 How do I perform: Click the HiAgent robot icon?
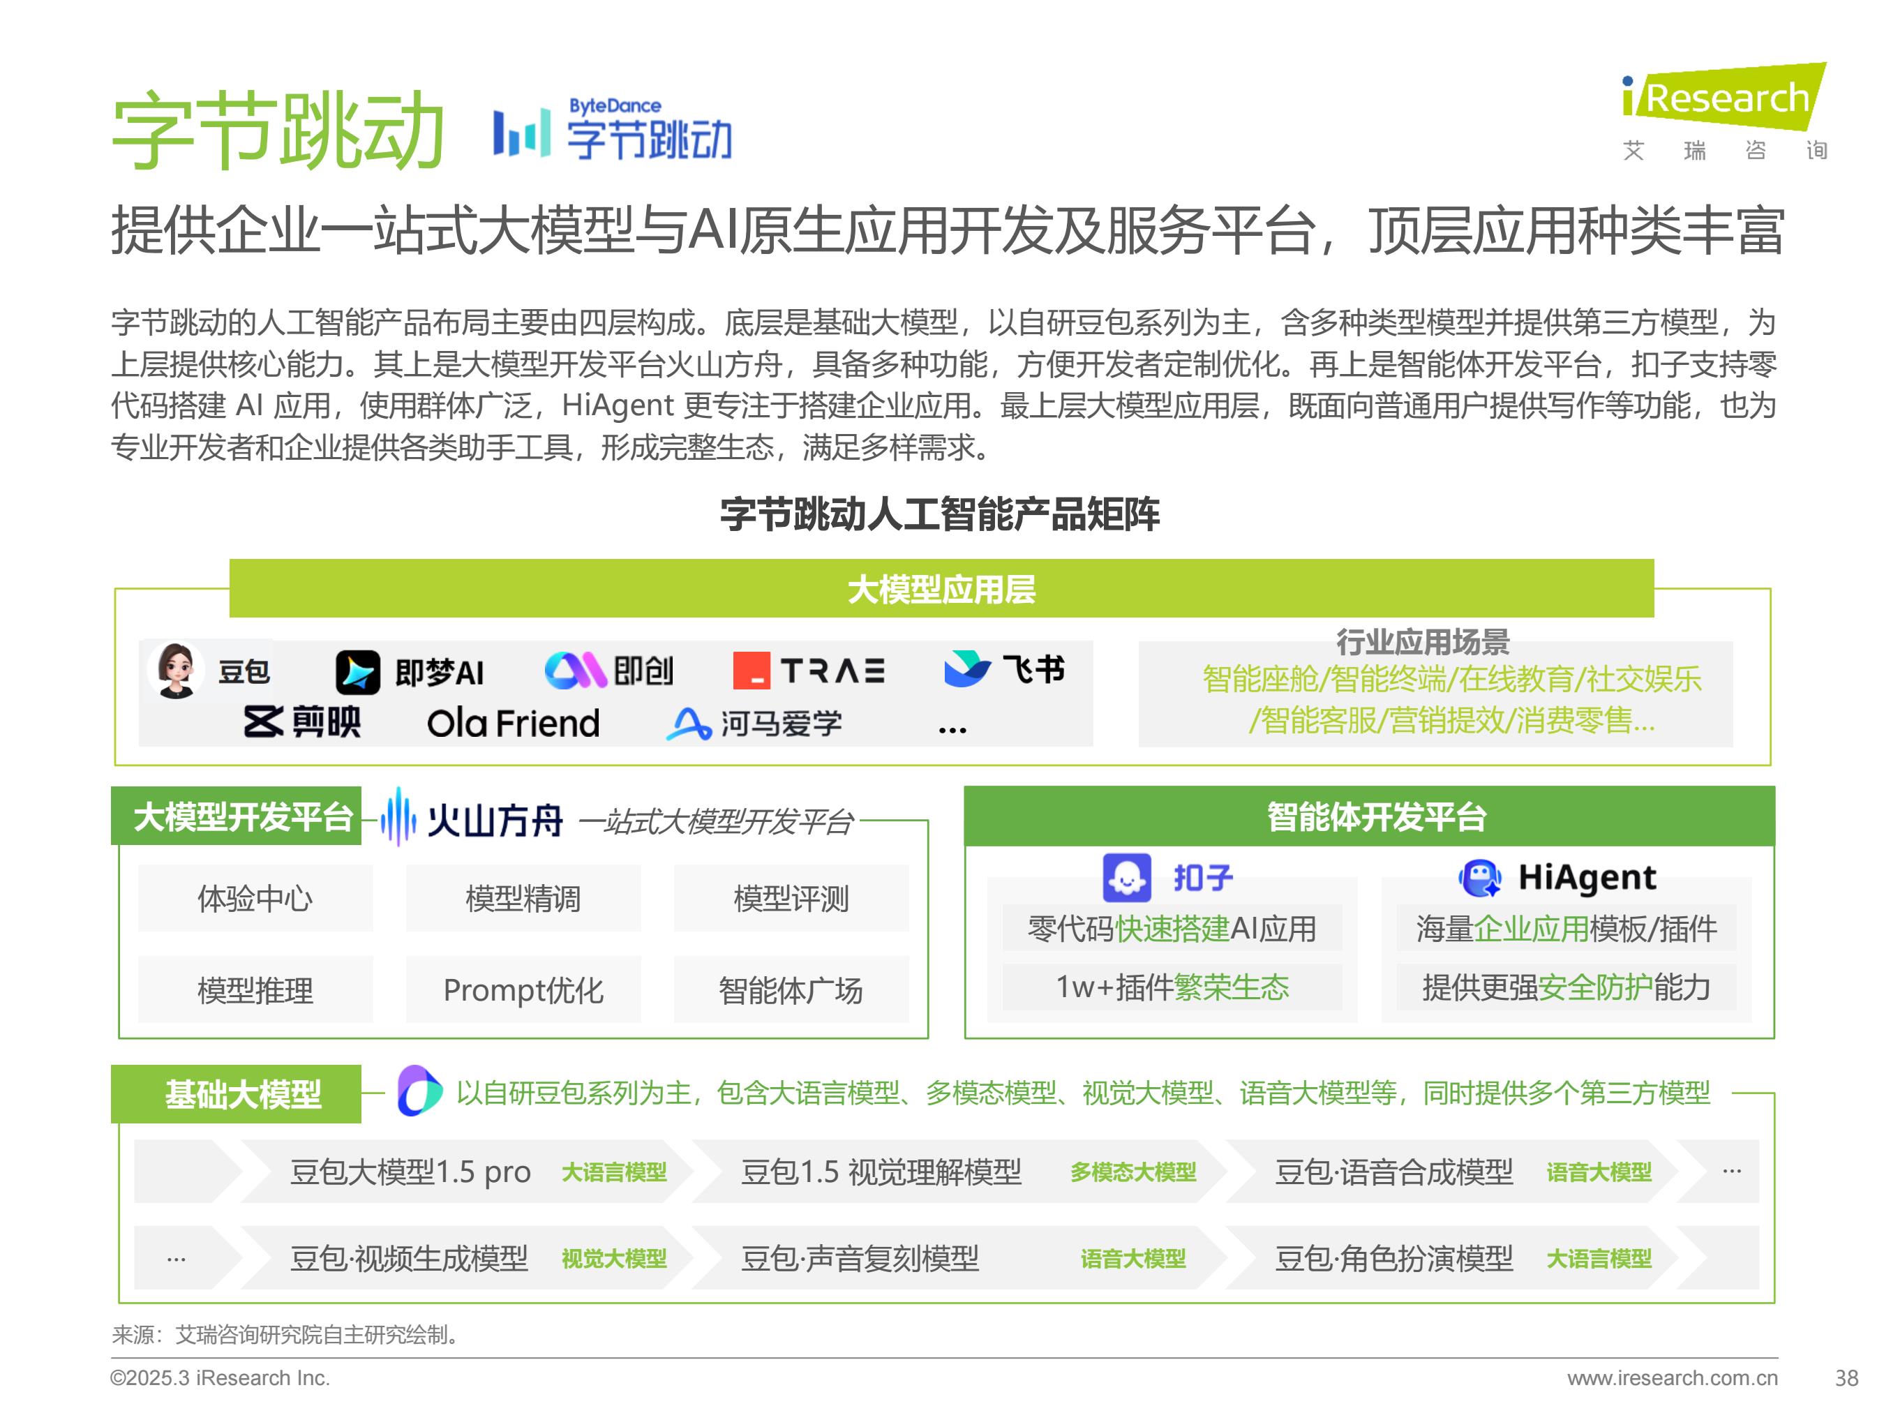[1480, 877]
